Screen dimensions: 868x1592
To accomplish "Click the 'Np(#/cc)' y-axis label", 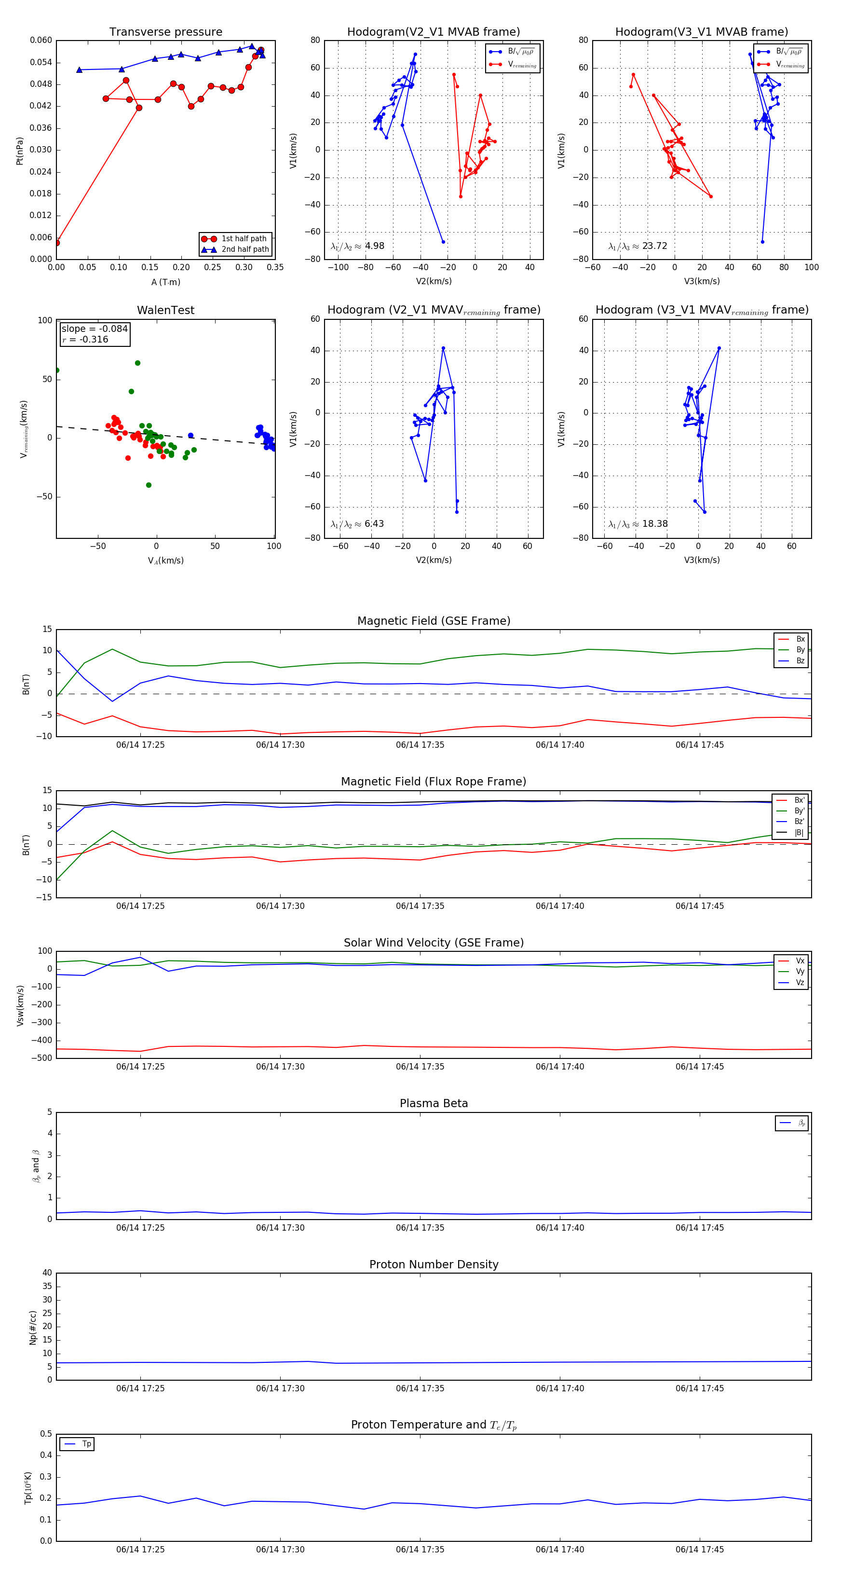I will click(33, 1327).
